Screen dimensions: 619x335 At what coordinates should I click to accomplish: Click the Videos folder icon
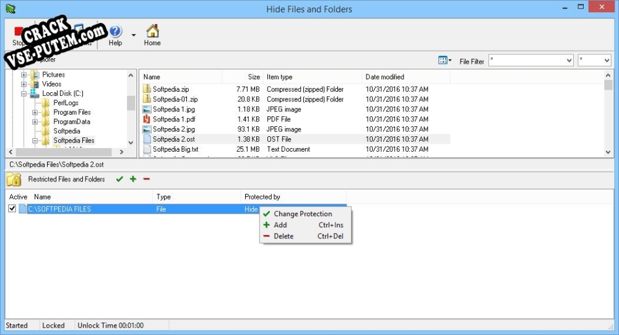click(35, 84)
